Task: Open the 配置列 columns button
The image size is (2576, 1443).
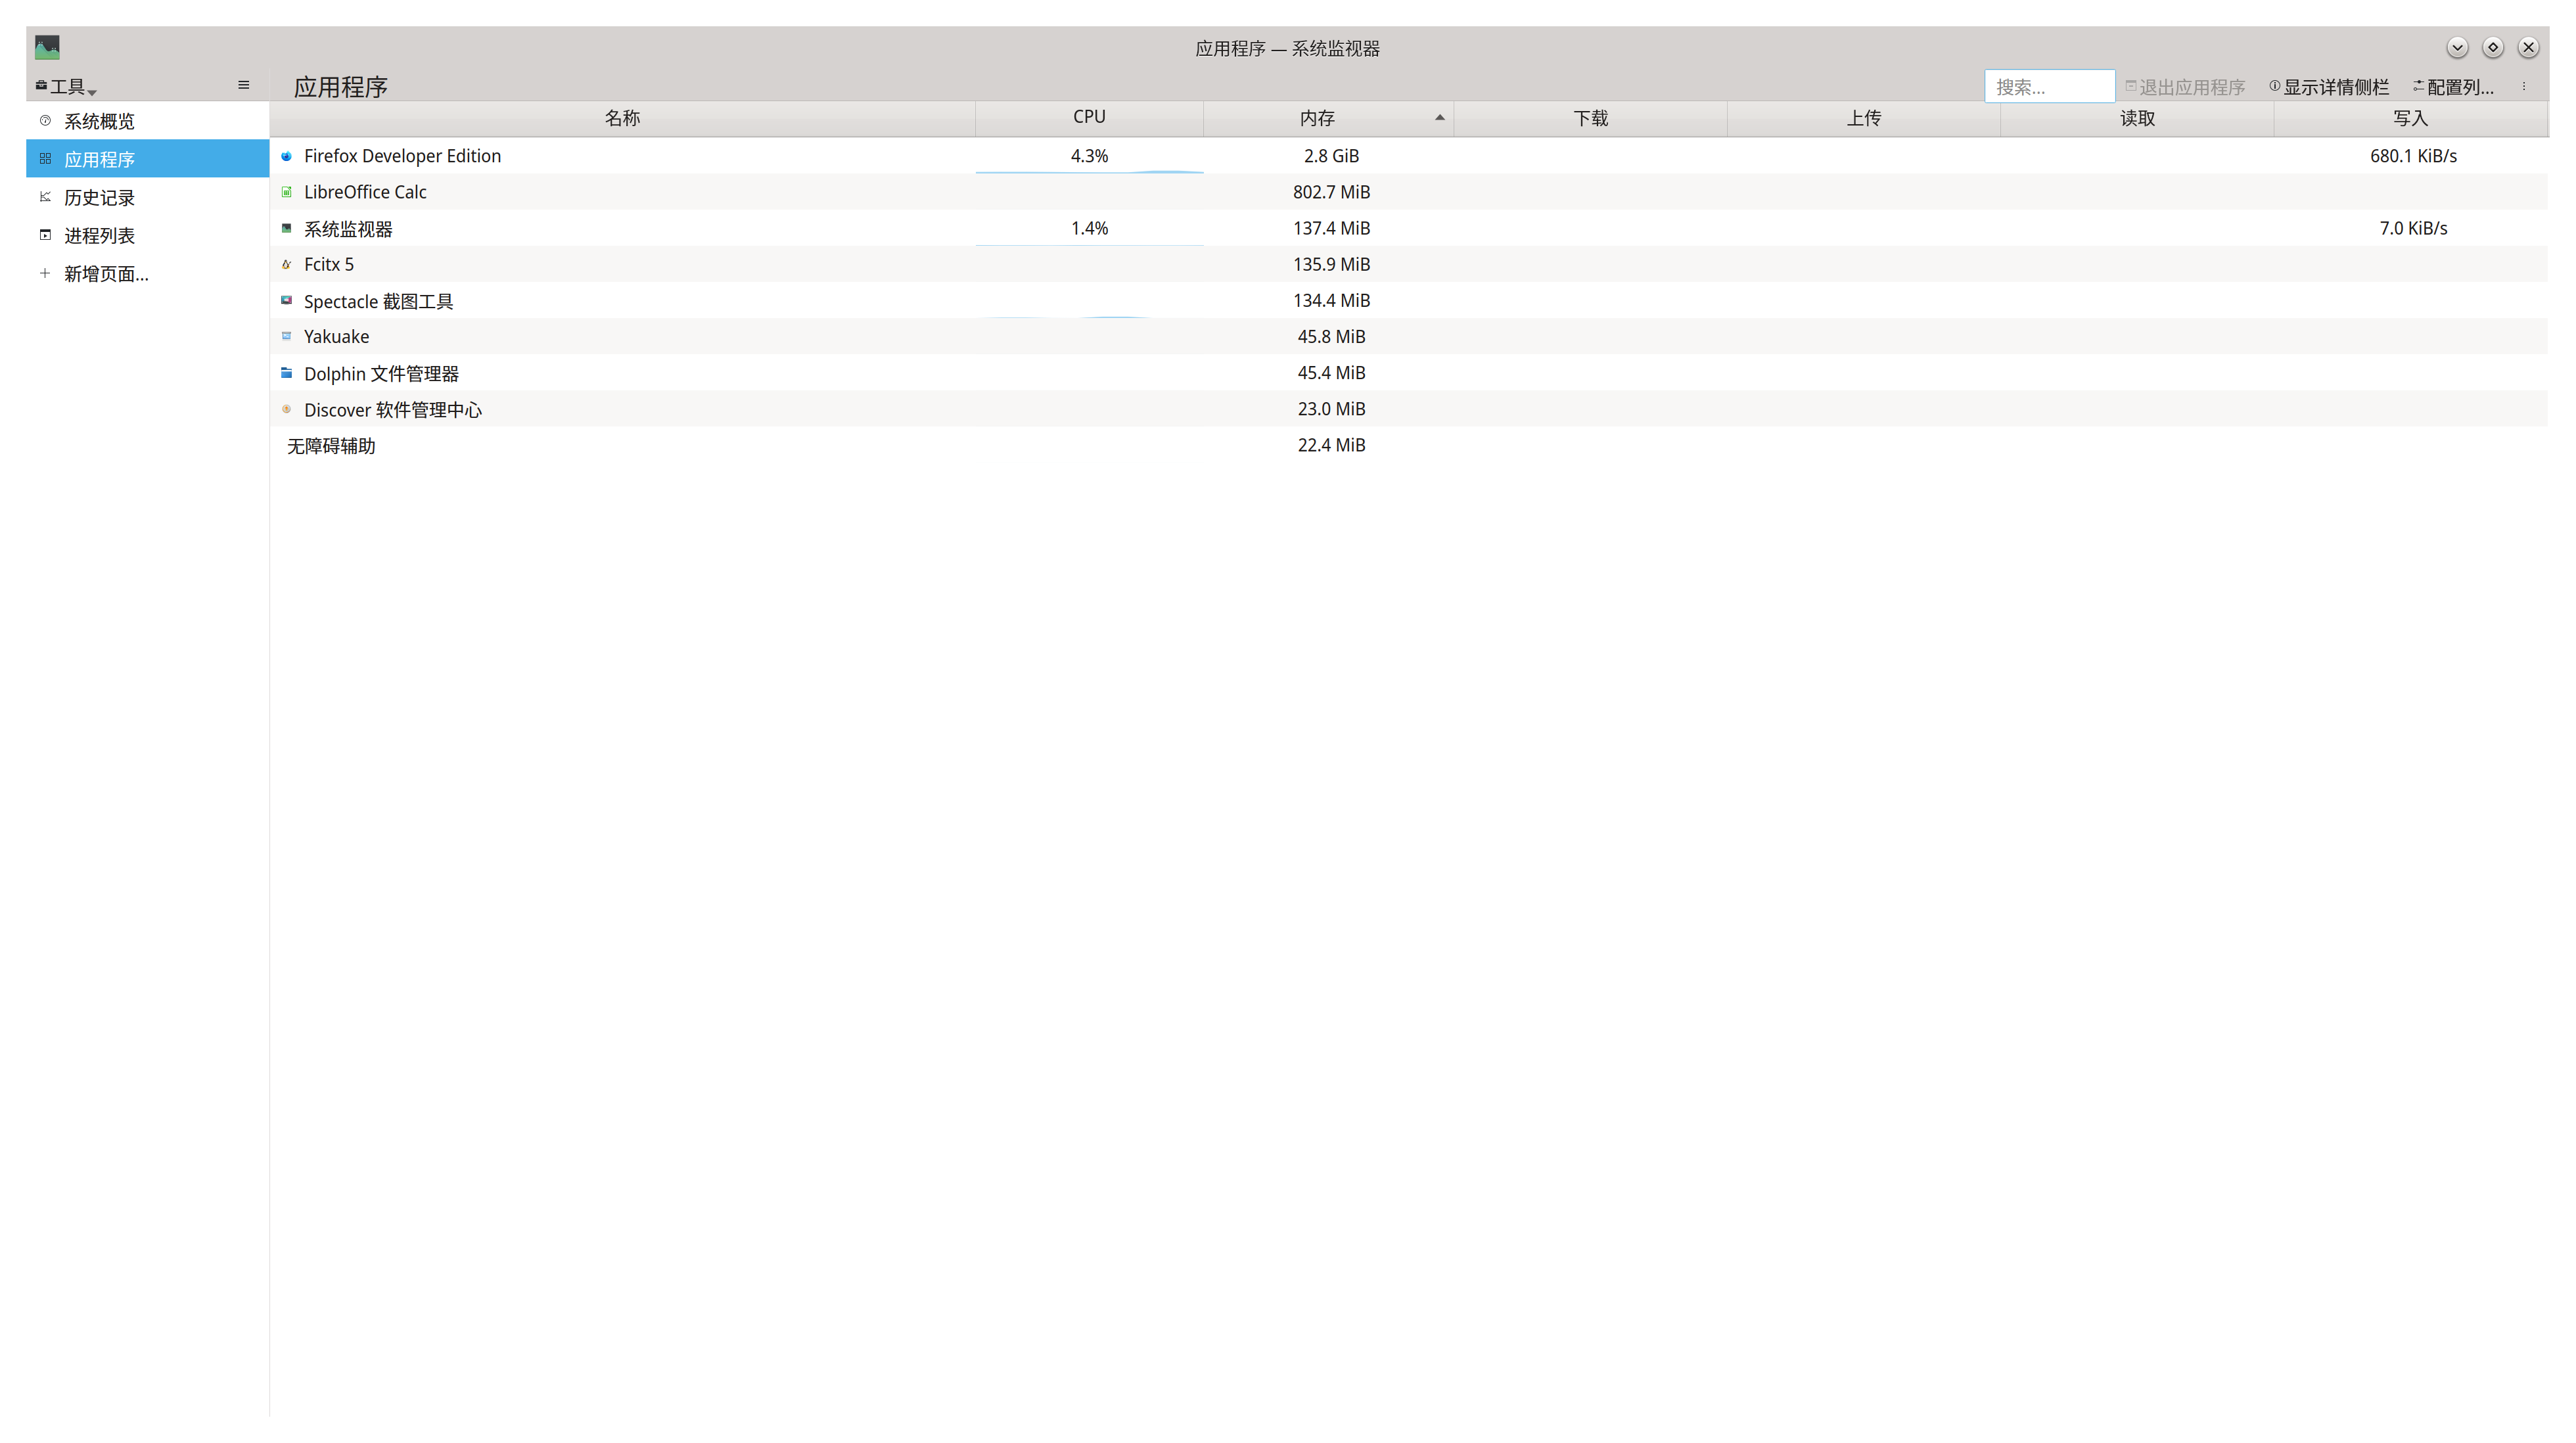Action: 2453,87
